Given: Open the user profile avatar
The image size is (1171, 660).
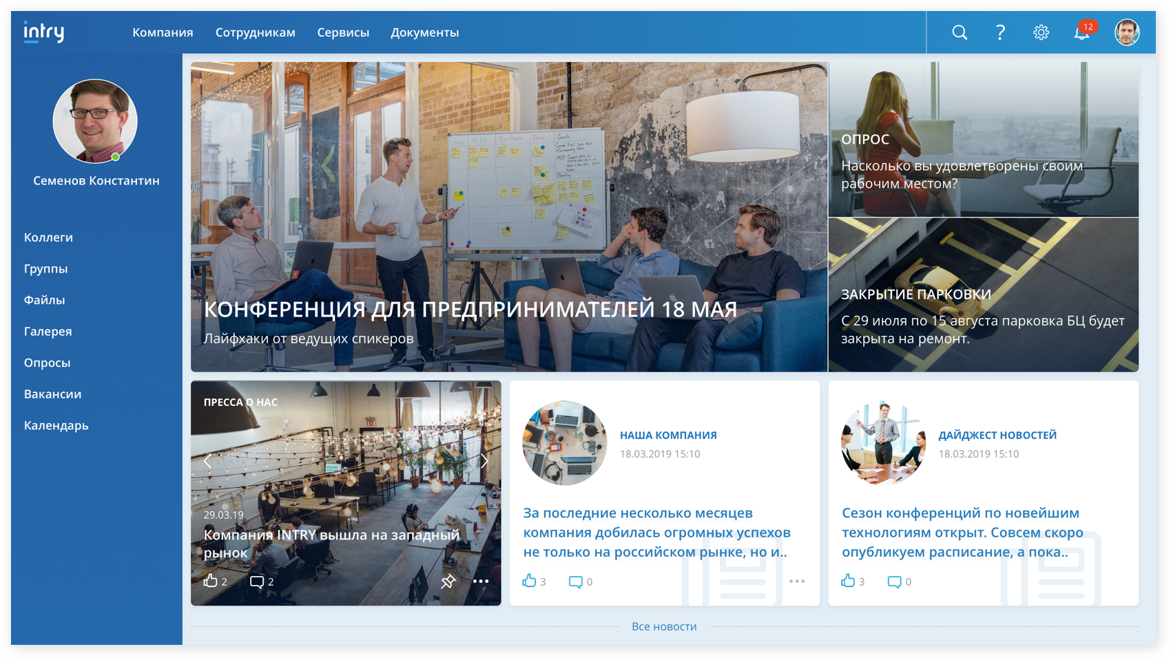Looking at the screenshot, I should point(1128,32).
